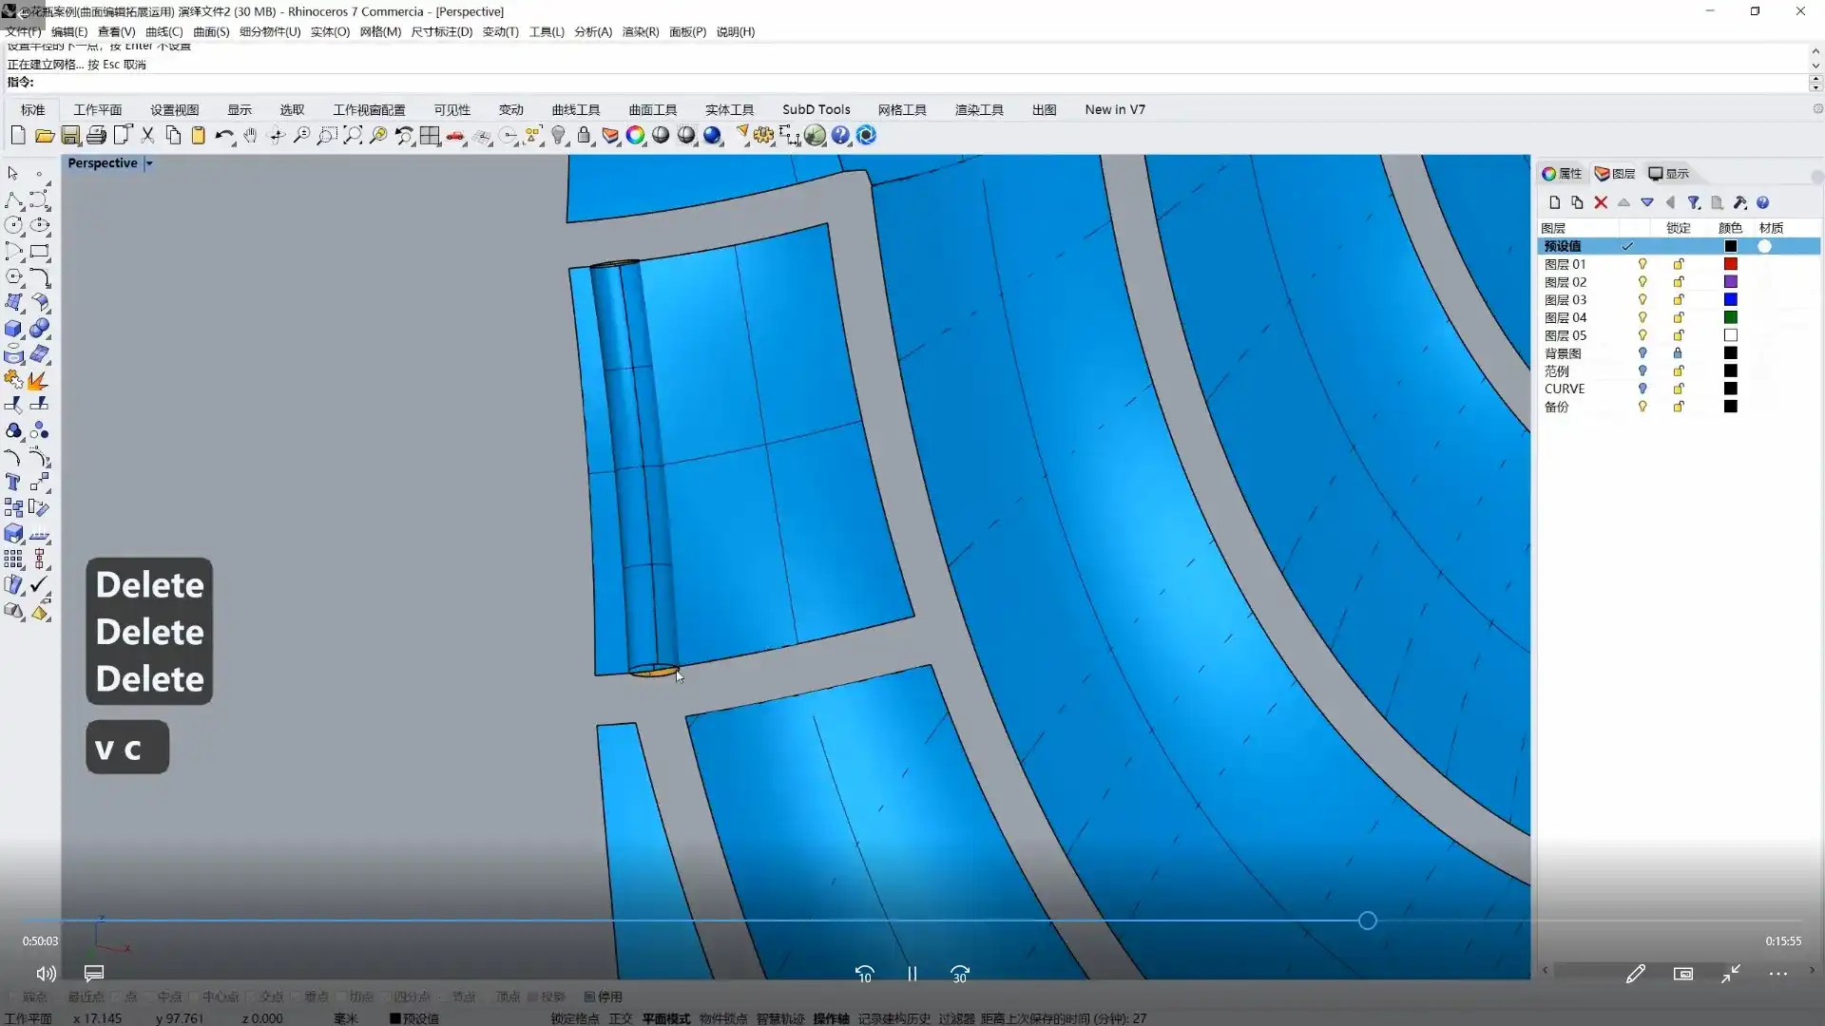
Task: Move layer down with blue triangle
Action: tap(1647, 202)
